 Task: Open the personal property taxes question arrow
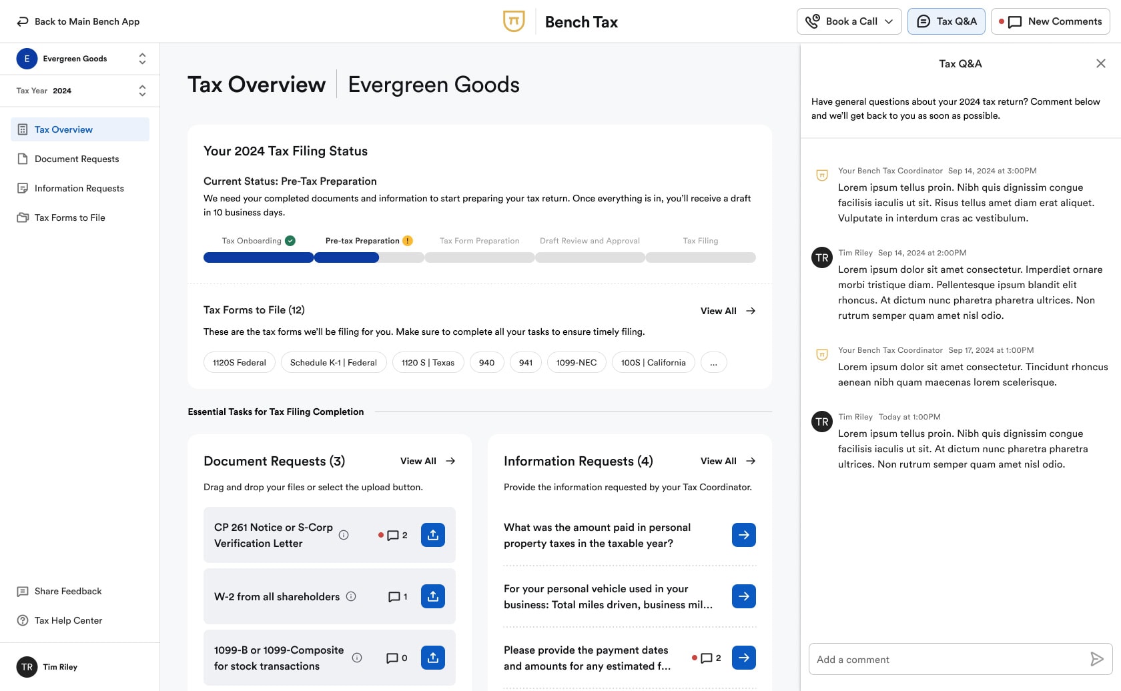pyautogui.click(x=744, y=535)
